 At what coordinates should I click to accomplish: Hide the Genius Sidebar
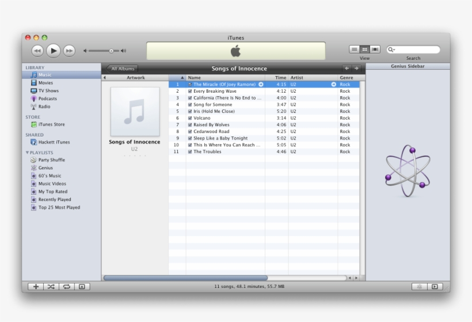coord(435,286)
